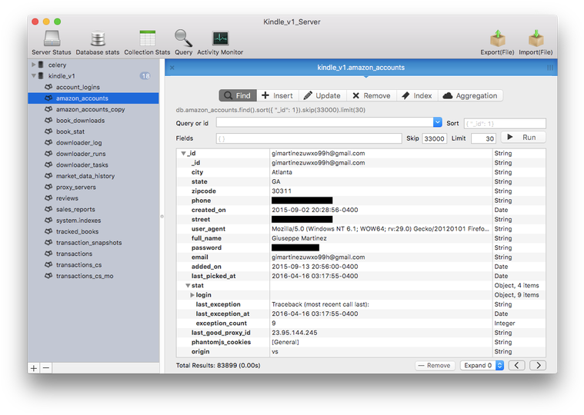
Task: Click the downloader_log collection icon
Action: tap(48, 142)
